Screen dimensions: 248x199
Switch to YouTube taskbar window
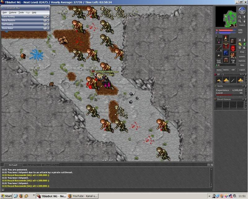(x=83, y=196)
